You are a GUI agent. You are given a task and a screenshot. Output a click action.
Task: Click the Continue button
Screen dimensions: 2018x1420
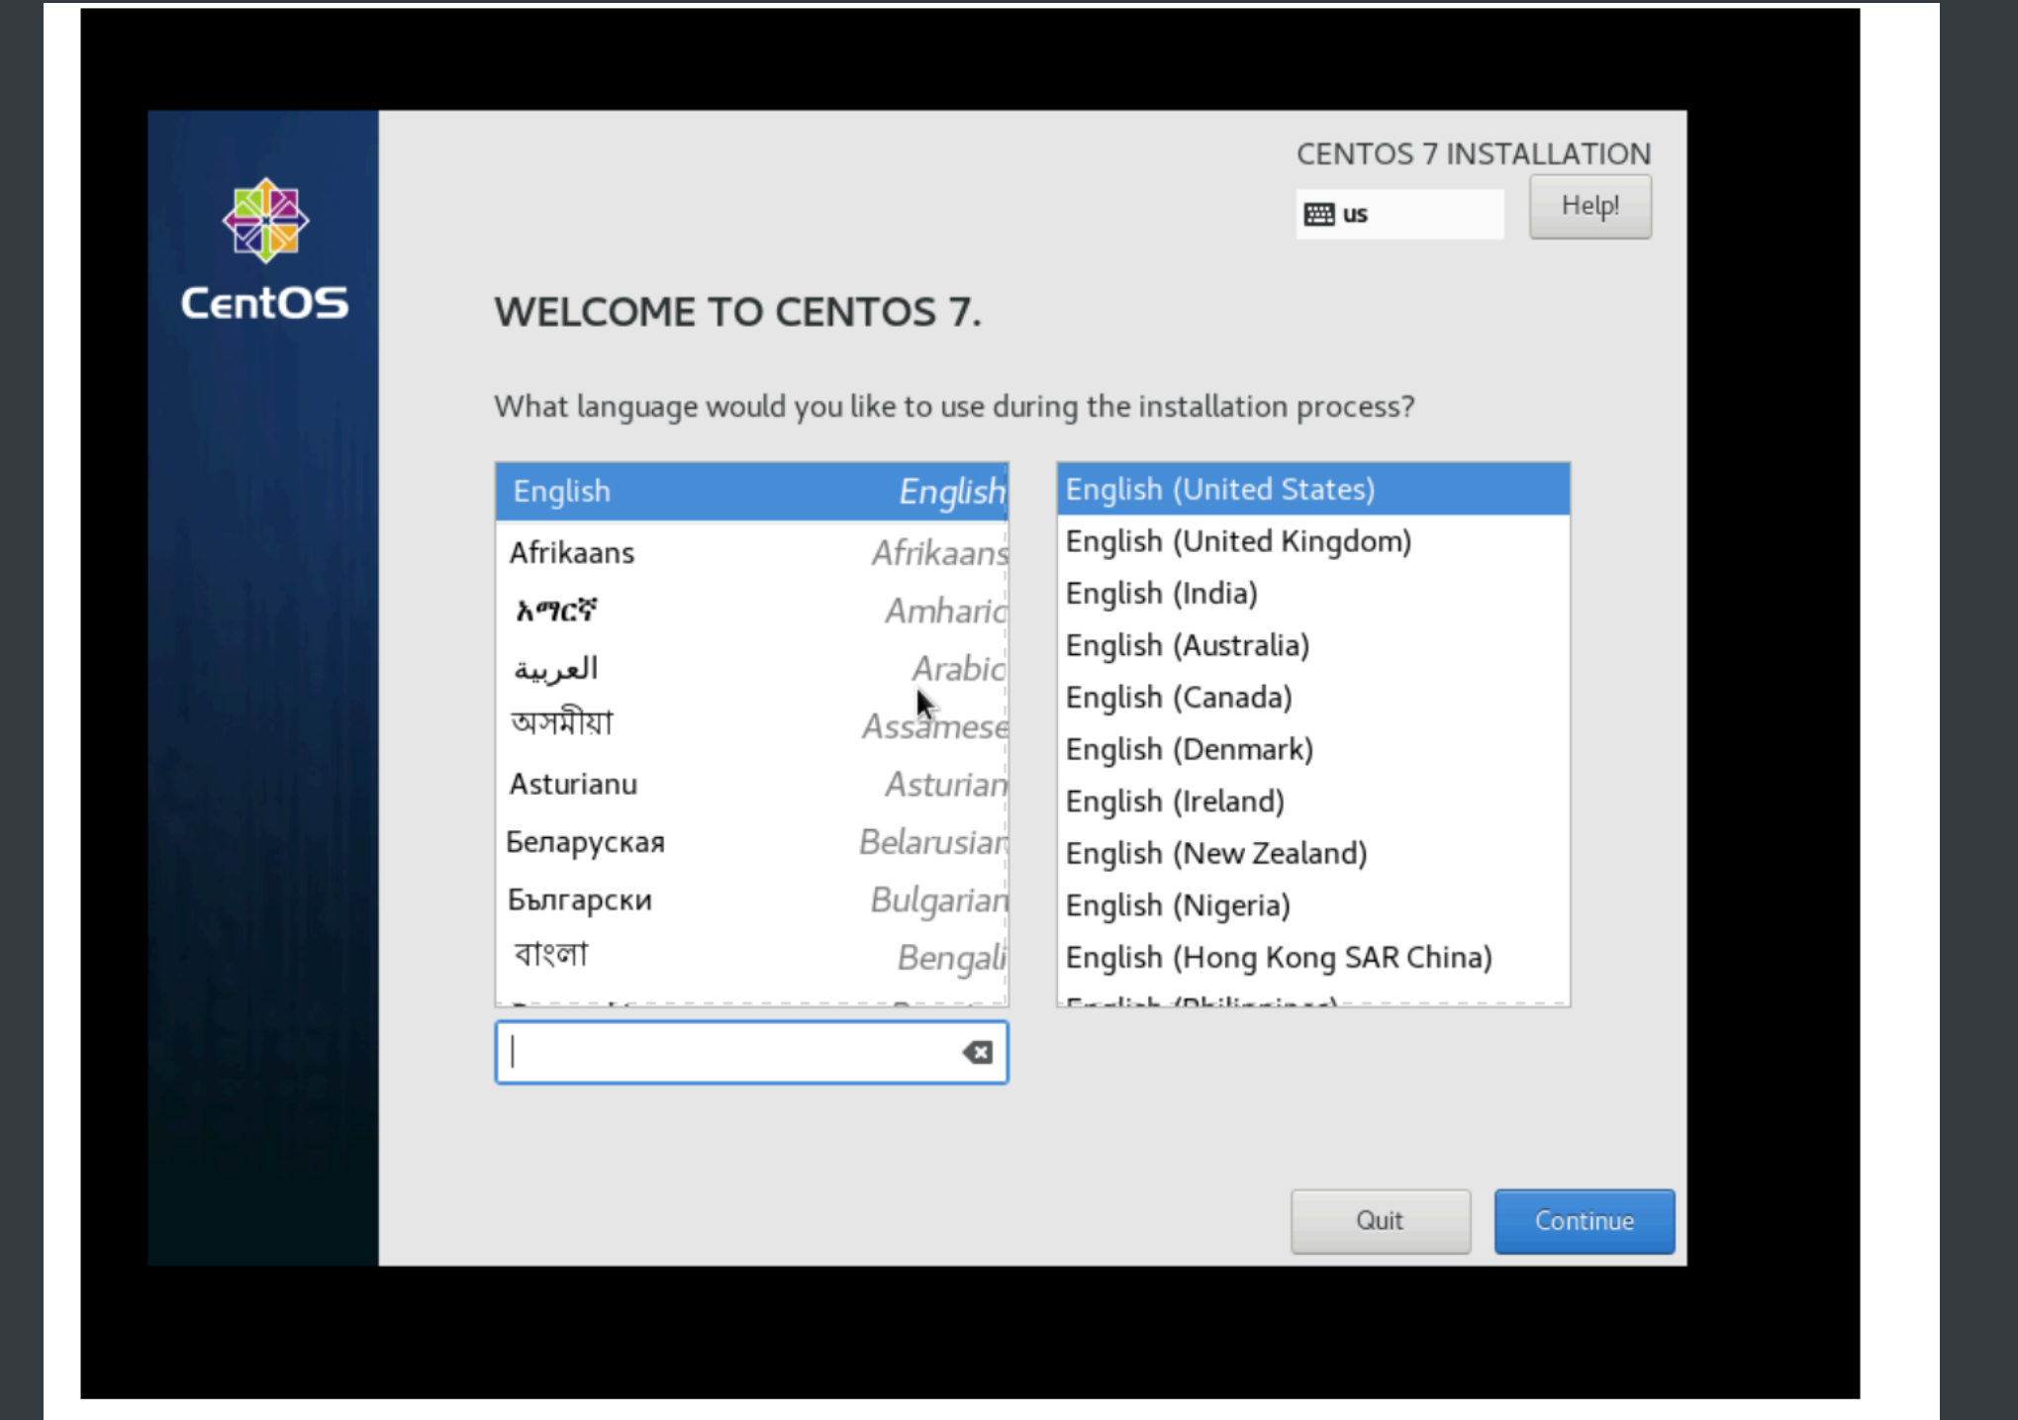[1583, 1221]
